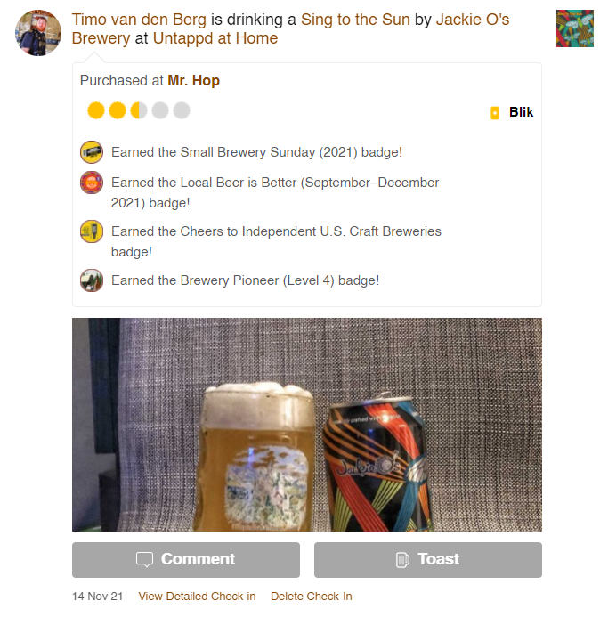Open the Timo van den Berg profile link
Image resolution: width=608 pixels, height=617 pixels.
pos(139,20)
